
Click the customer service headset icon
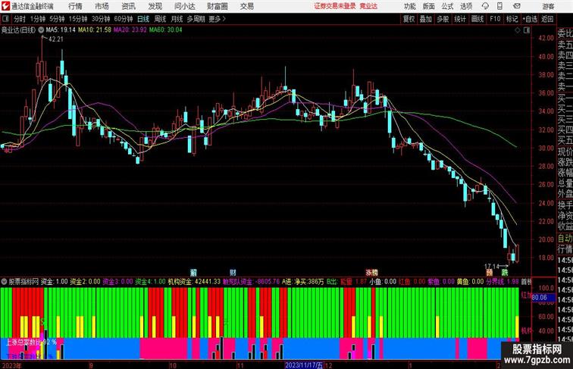click(x=485, y=6)
